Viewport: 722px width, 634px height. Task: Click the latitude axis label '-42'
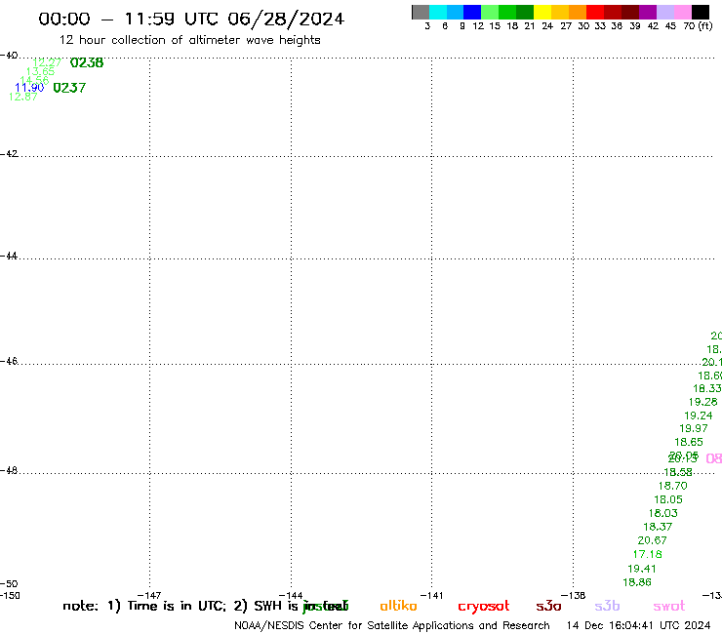point(9,153)
